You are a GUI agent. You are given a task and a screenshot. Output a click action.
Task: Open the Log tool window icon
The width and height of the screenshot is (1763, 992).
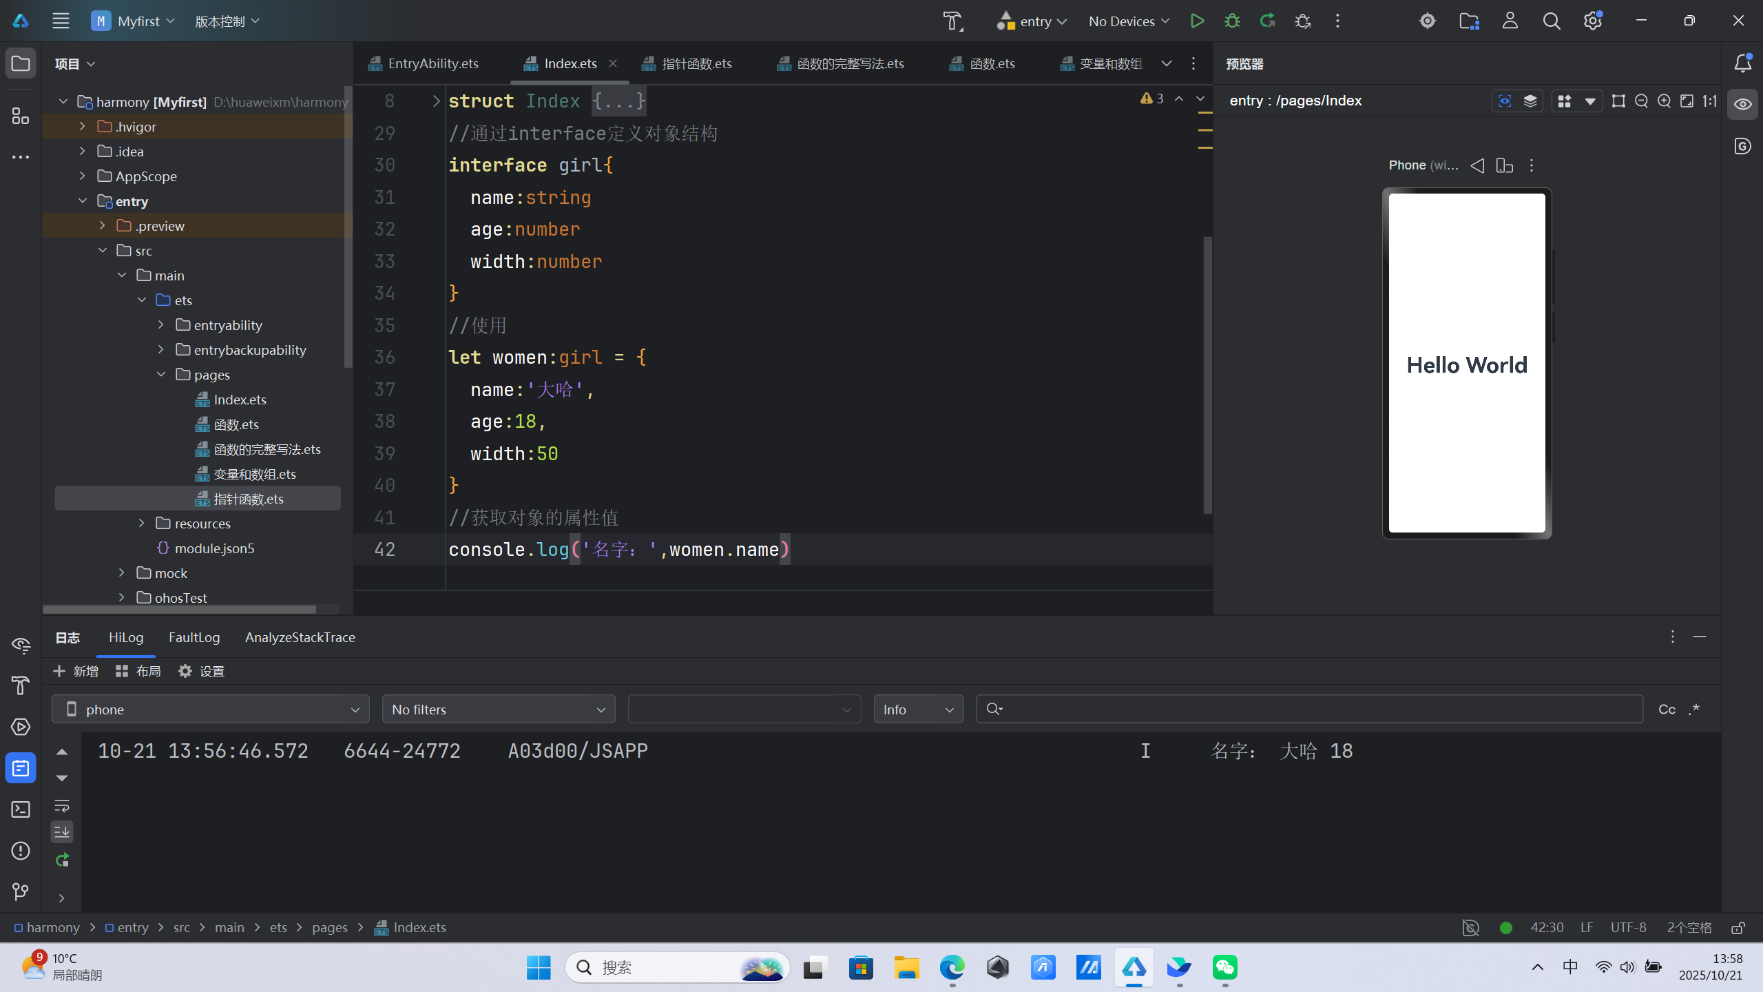[21, 768]
